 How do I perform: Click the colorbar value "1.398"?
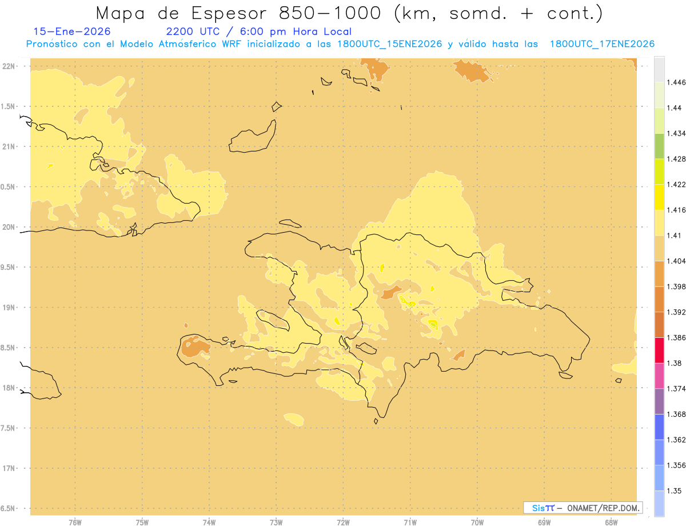coord(677,286)
